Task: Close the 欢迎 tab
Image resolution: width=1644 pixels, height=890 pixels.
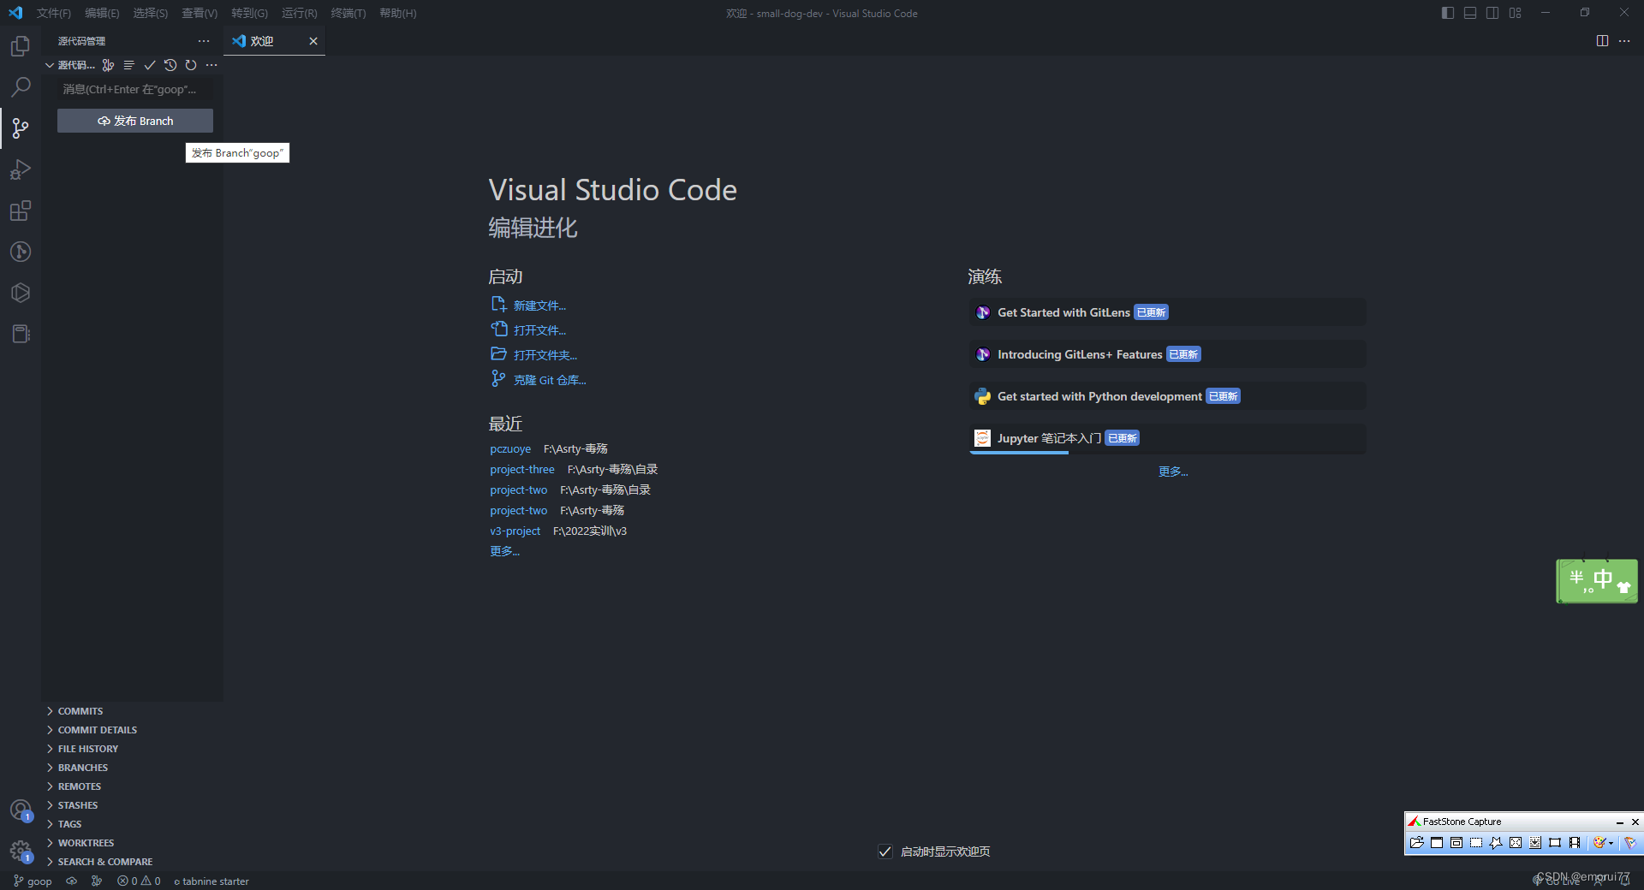Action: (x=313, y=41)
